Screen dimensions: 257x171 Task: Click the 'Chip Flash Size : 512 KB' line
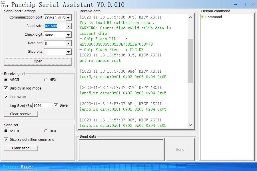(112, 50)
